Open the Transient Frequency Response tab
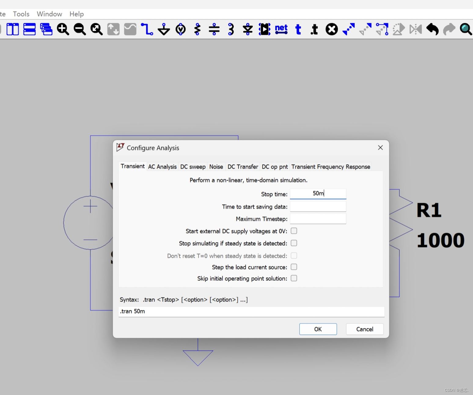 (x=331, y=167)
